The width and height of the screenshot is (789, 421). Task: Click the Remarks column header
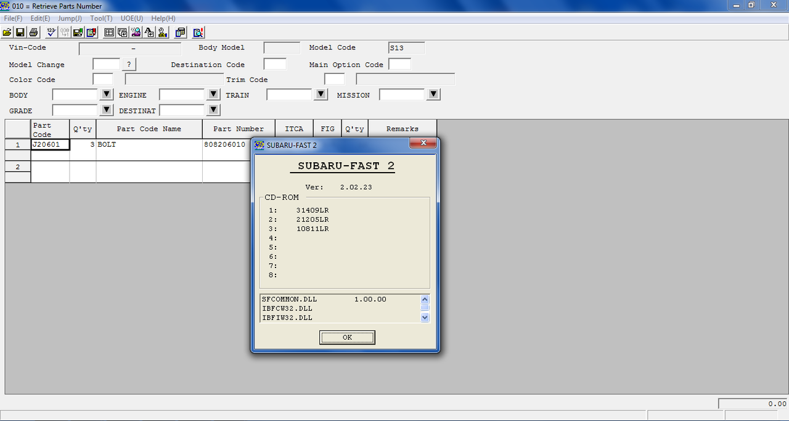403,129
